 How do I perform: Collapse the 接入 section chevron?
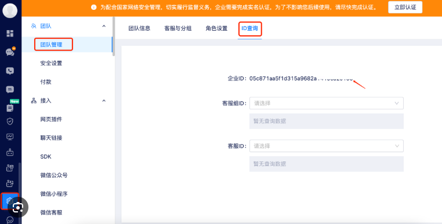click(104, 101)
